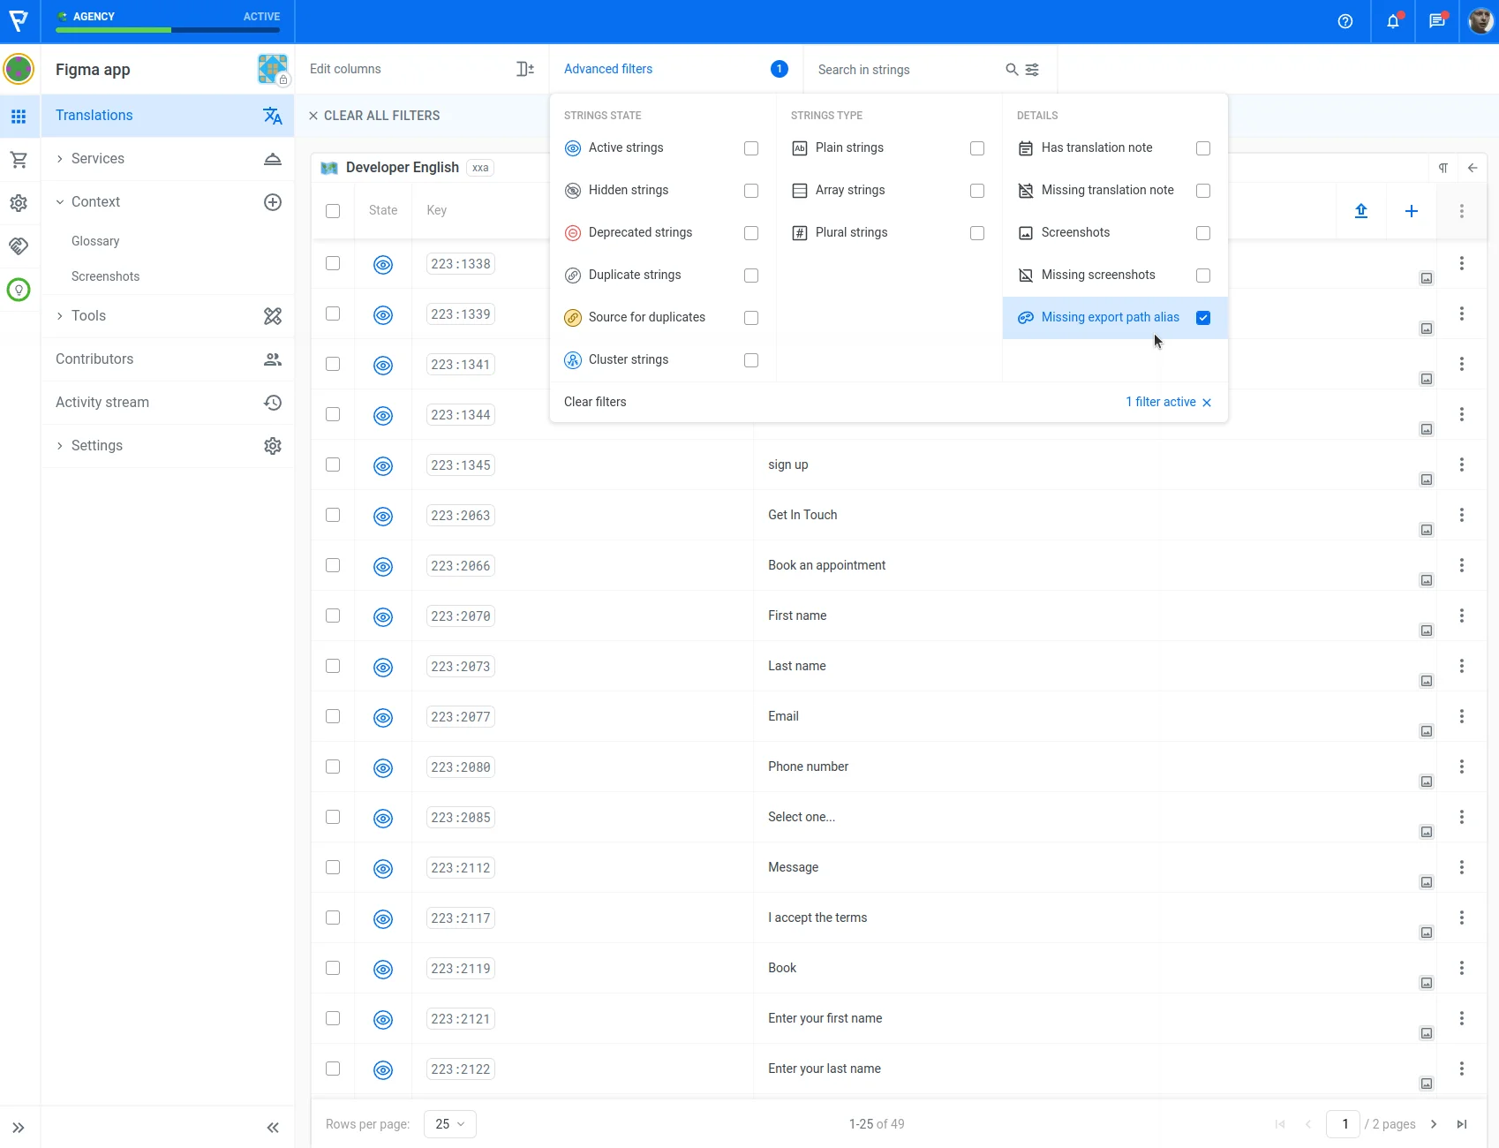Viewport: 1499px width, 1148px height.
Task: Enable the Active strings checkbox
Action: coord(750,148)
